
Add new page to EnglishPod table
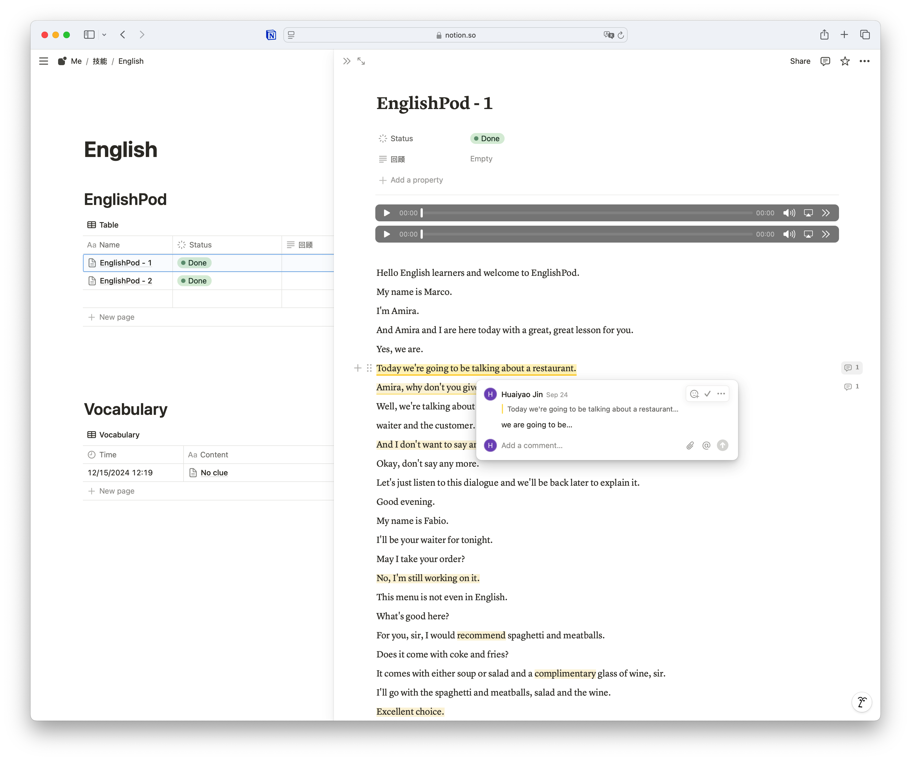coord(111,317)
